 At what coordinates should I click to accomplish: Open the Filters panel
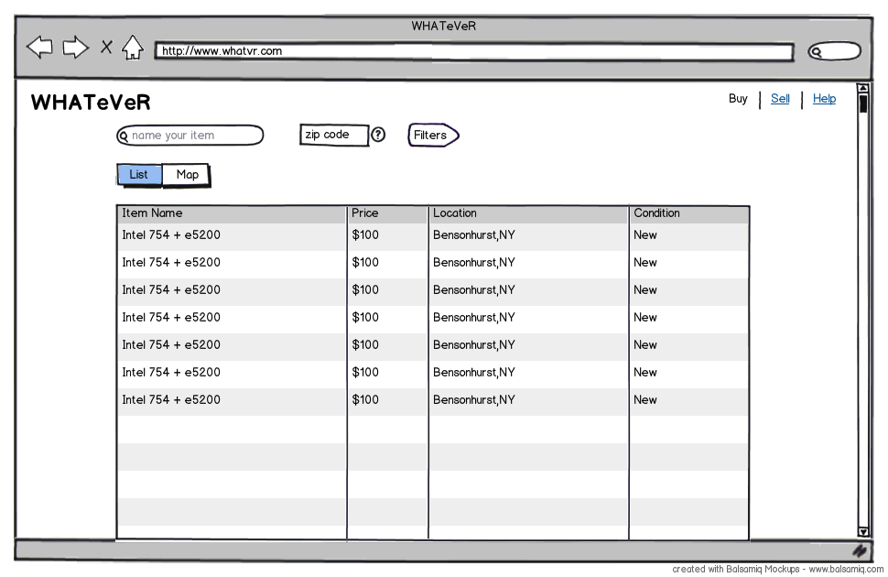pyautogui.click(x=432, y=136)
